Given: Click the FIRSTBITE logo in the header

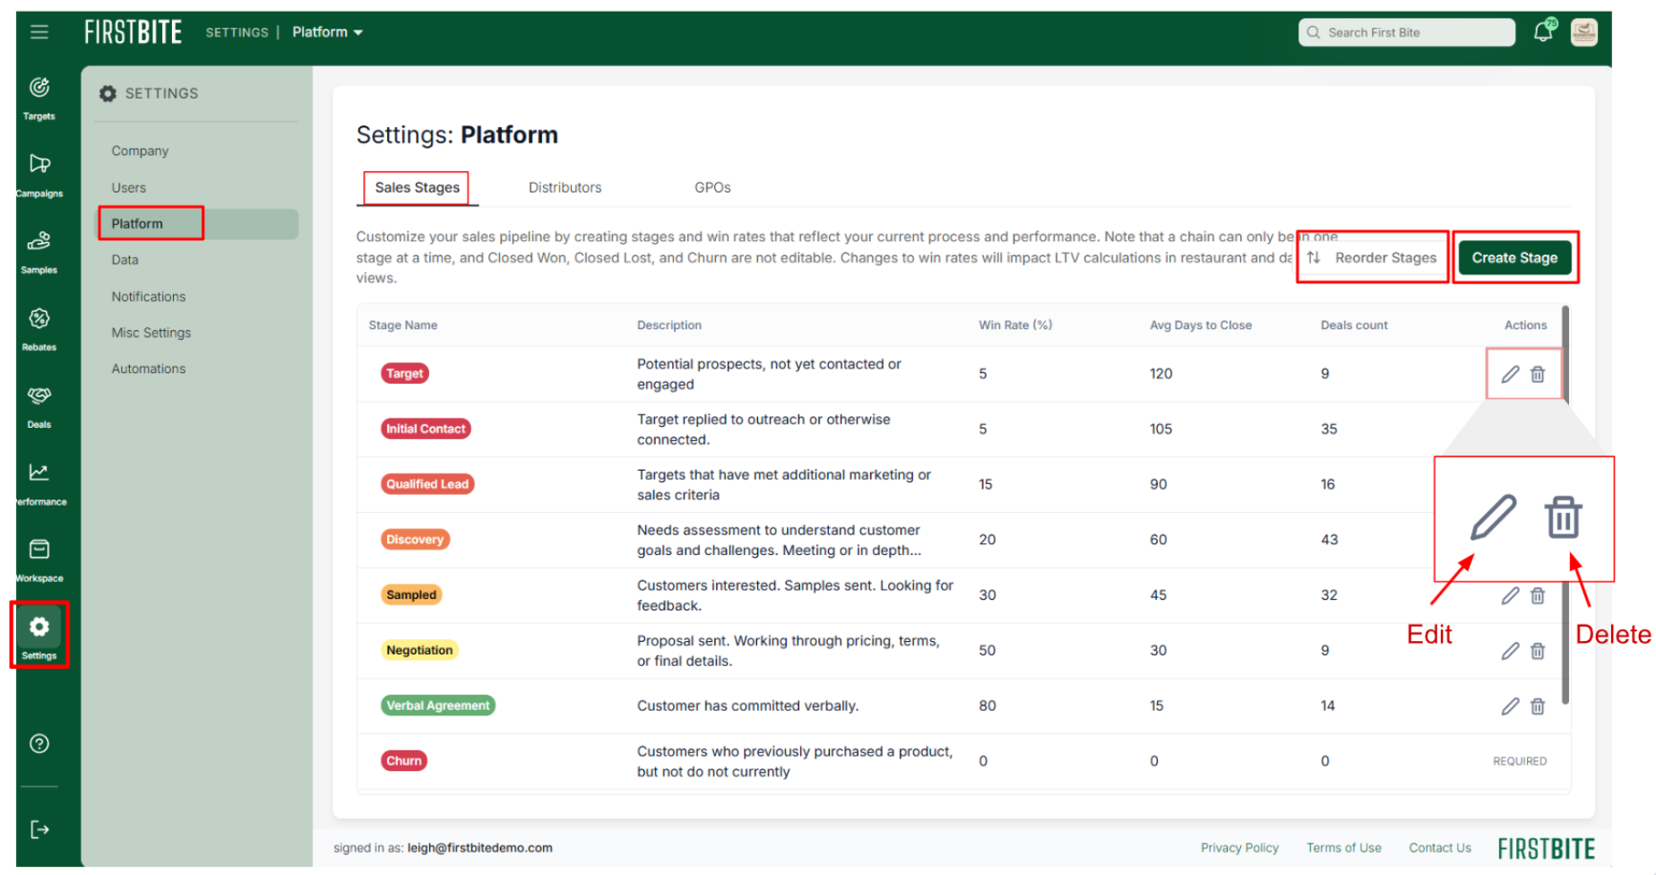Looking at the screenshot, I should pyautogui.click(x=134, y=32).
